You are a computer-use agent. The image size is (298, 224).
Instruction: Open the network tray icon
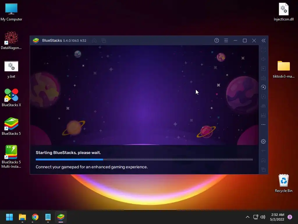pos(256,217)
